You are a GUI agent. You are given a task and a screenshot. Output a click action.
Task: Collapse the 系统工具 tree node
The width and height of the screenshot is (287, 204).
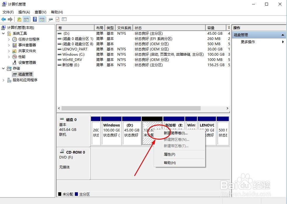(3, 34)
